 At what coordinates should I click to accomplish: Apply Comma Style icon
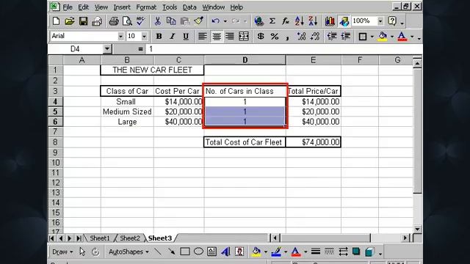pos(287,37)
